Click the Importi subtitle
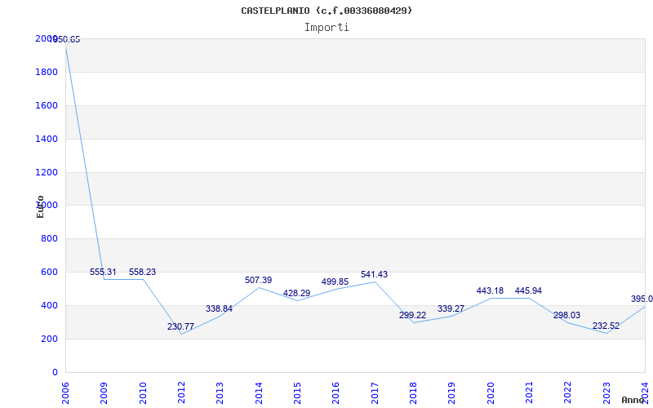 tap(326, 28)
